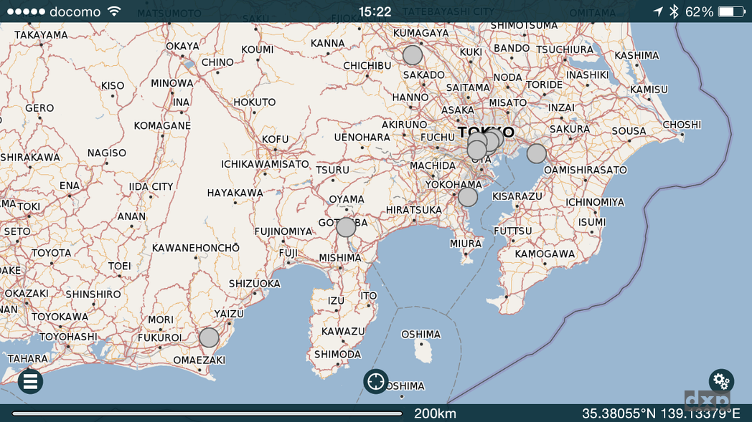Screen dimensions: 752x422
Task: Select the gray marker near Omaezaki
Action: [209, 337]
